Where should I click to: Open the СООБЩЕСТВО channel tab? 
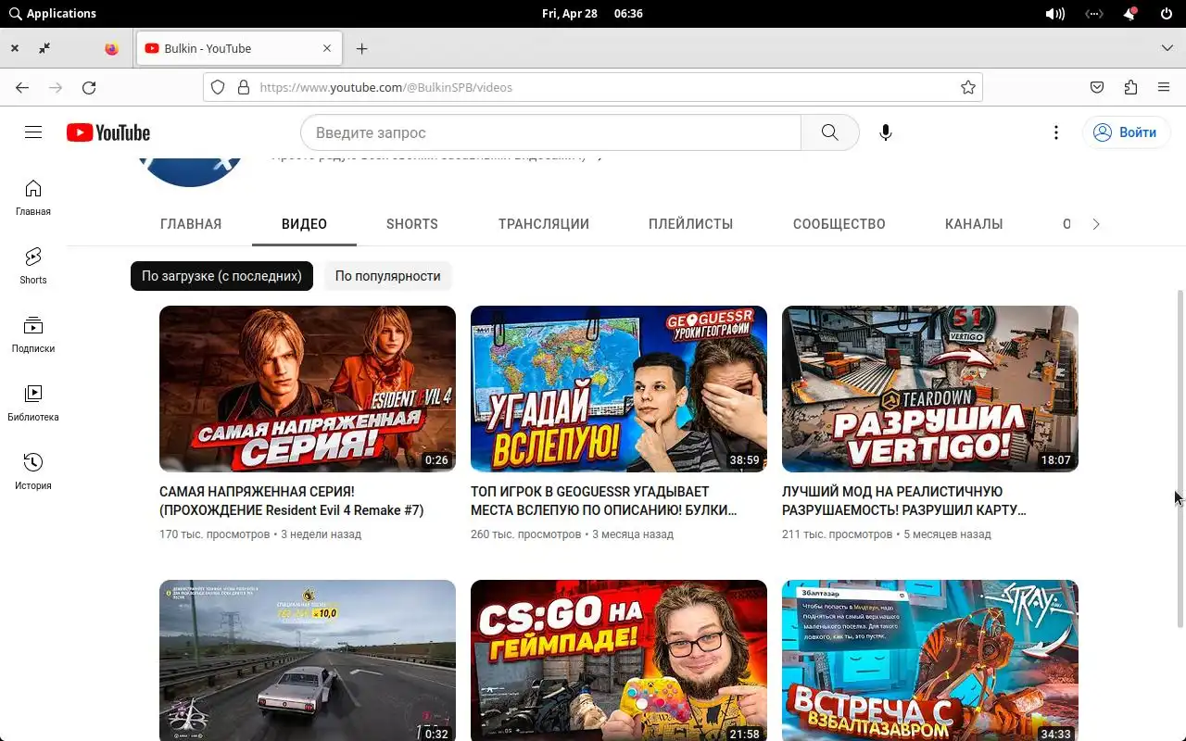click(x=839, y=224)
